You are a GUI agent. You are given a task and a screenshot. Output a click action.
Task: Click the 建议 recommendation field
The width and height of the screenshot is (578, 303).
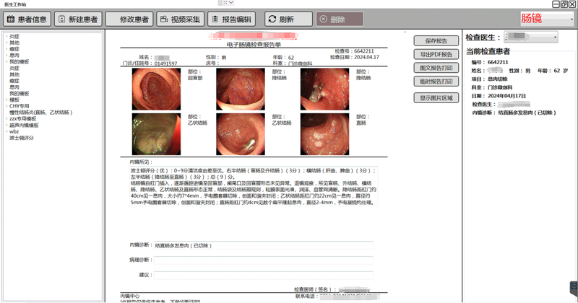[263, 275]
